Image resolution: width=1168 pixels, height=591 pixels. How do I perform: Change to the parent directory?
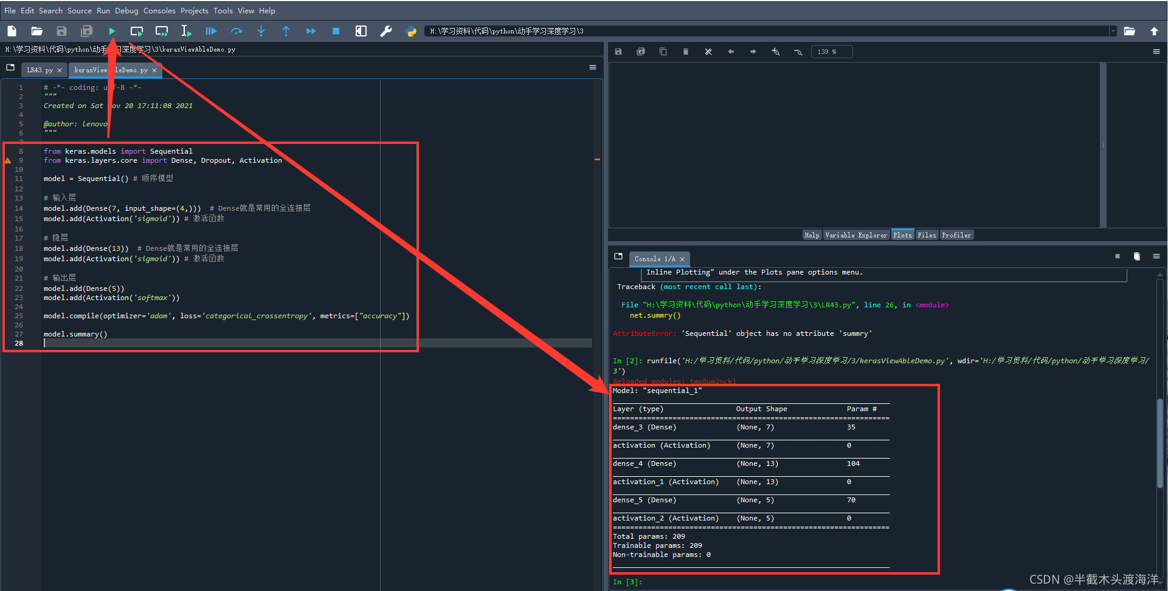coord(1154,31)
